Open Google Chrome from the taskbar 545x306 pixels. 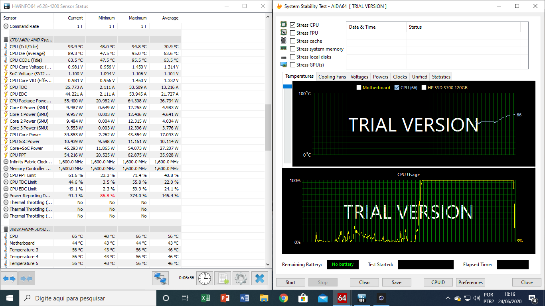pyautogui.click(x=284, y=298)
